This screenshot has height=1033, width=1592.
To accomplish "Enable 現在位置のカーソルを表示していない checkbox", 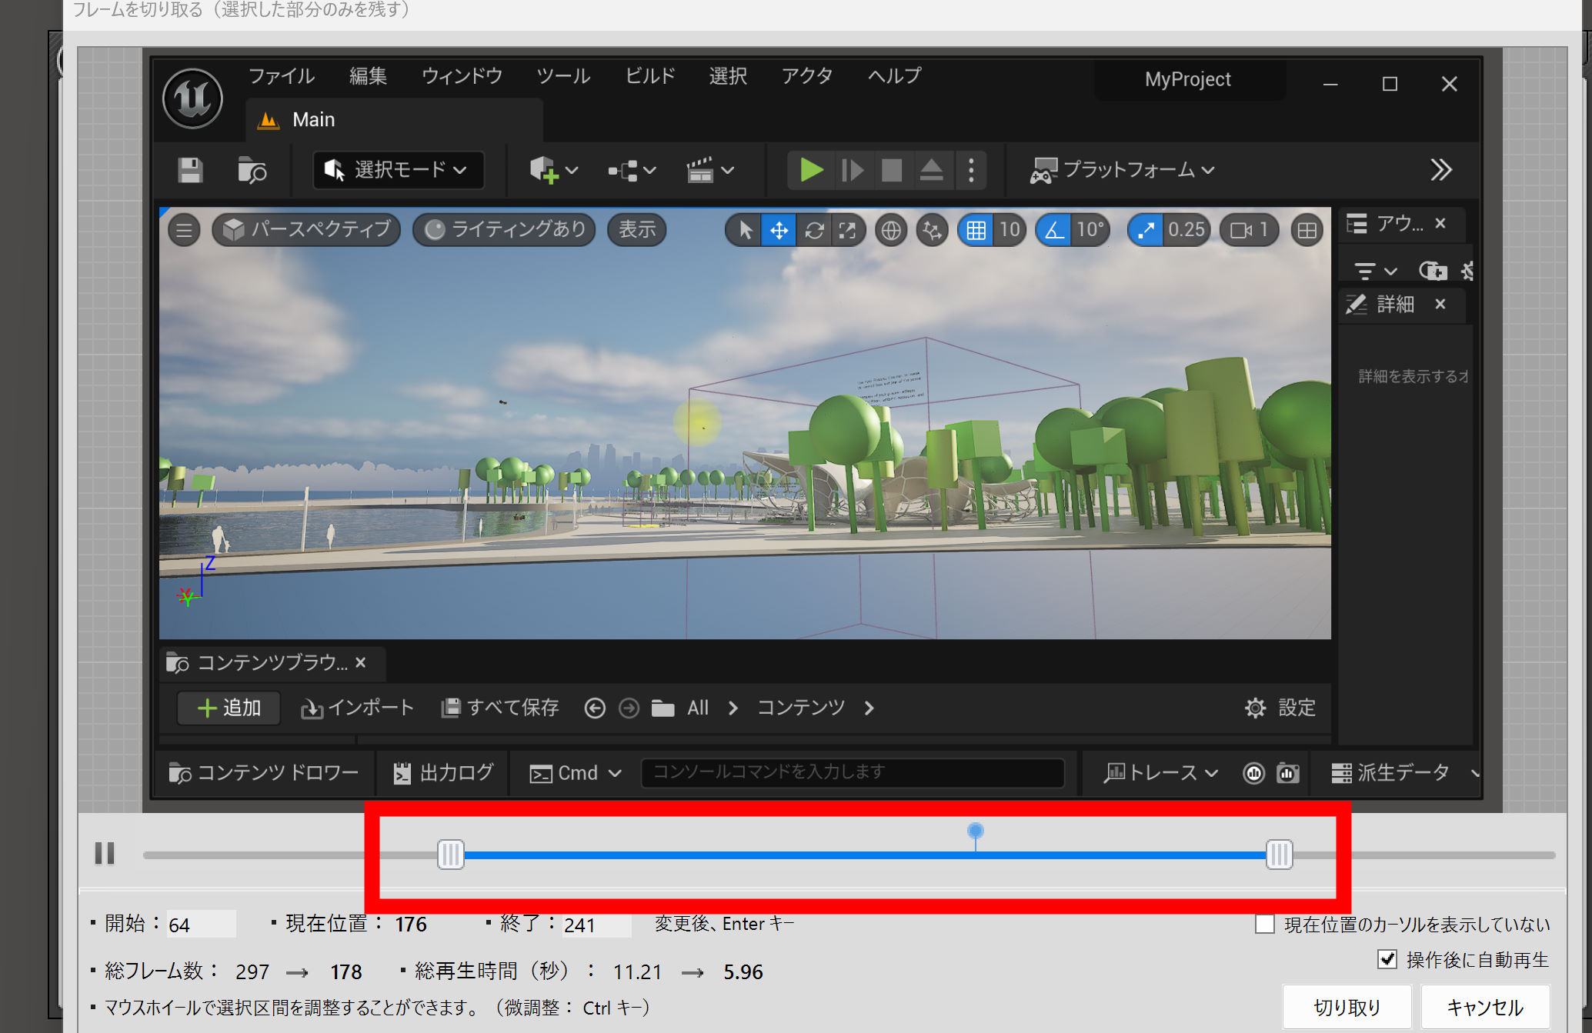I will coord(1265,924).
